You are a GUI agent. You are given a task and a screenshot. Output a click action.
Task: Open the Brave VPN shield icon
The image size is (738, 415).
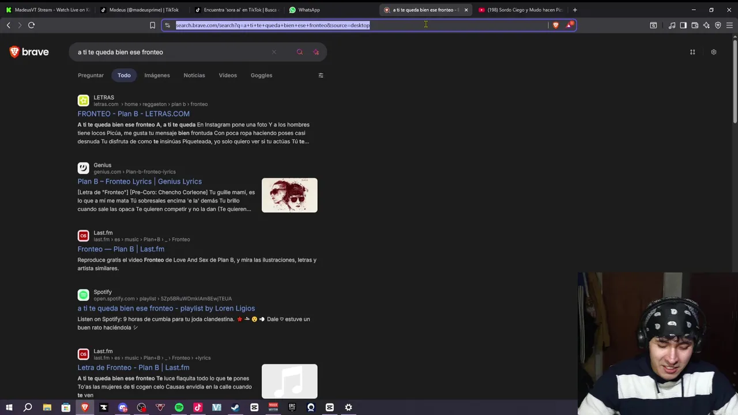point(718,25)
